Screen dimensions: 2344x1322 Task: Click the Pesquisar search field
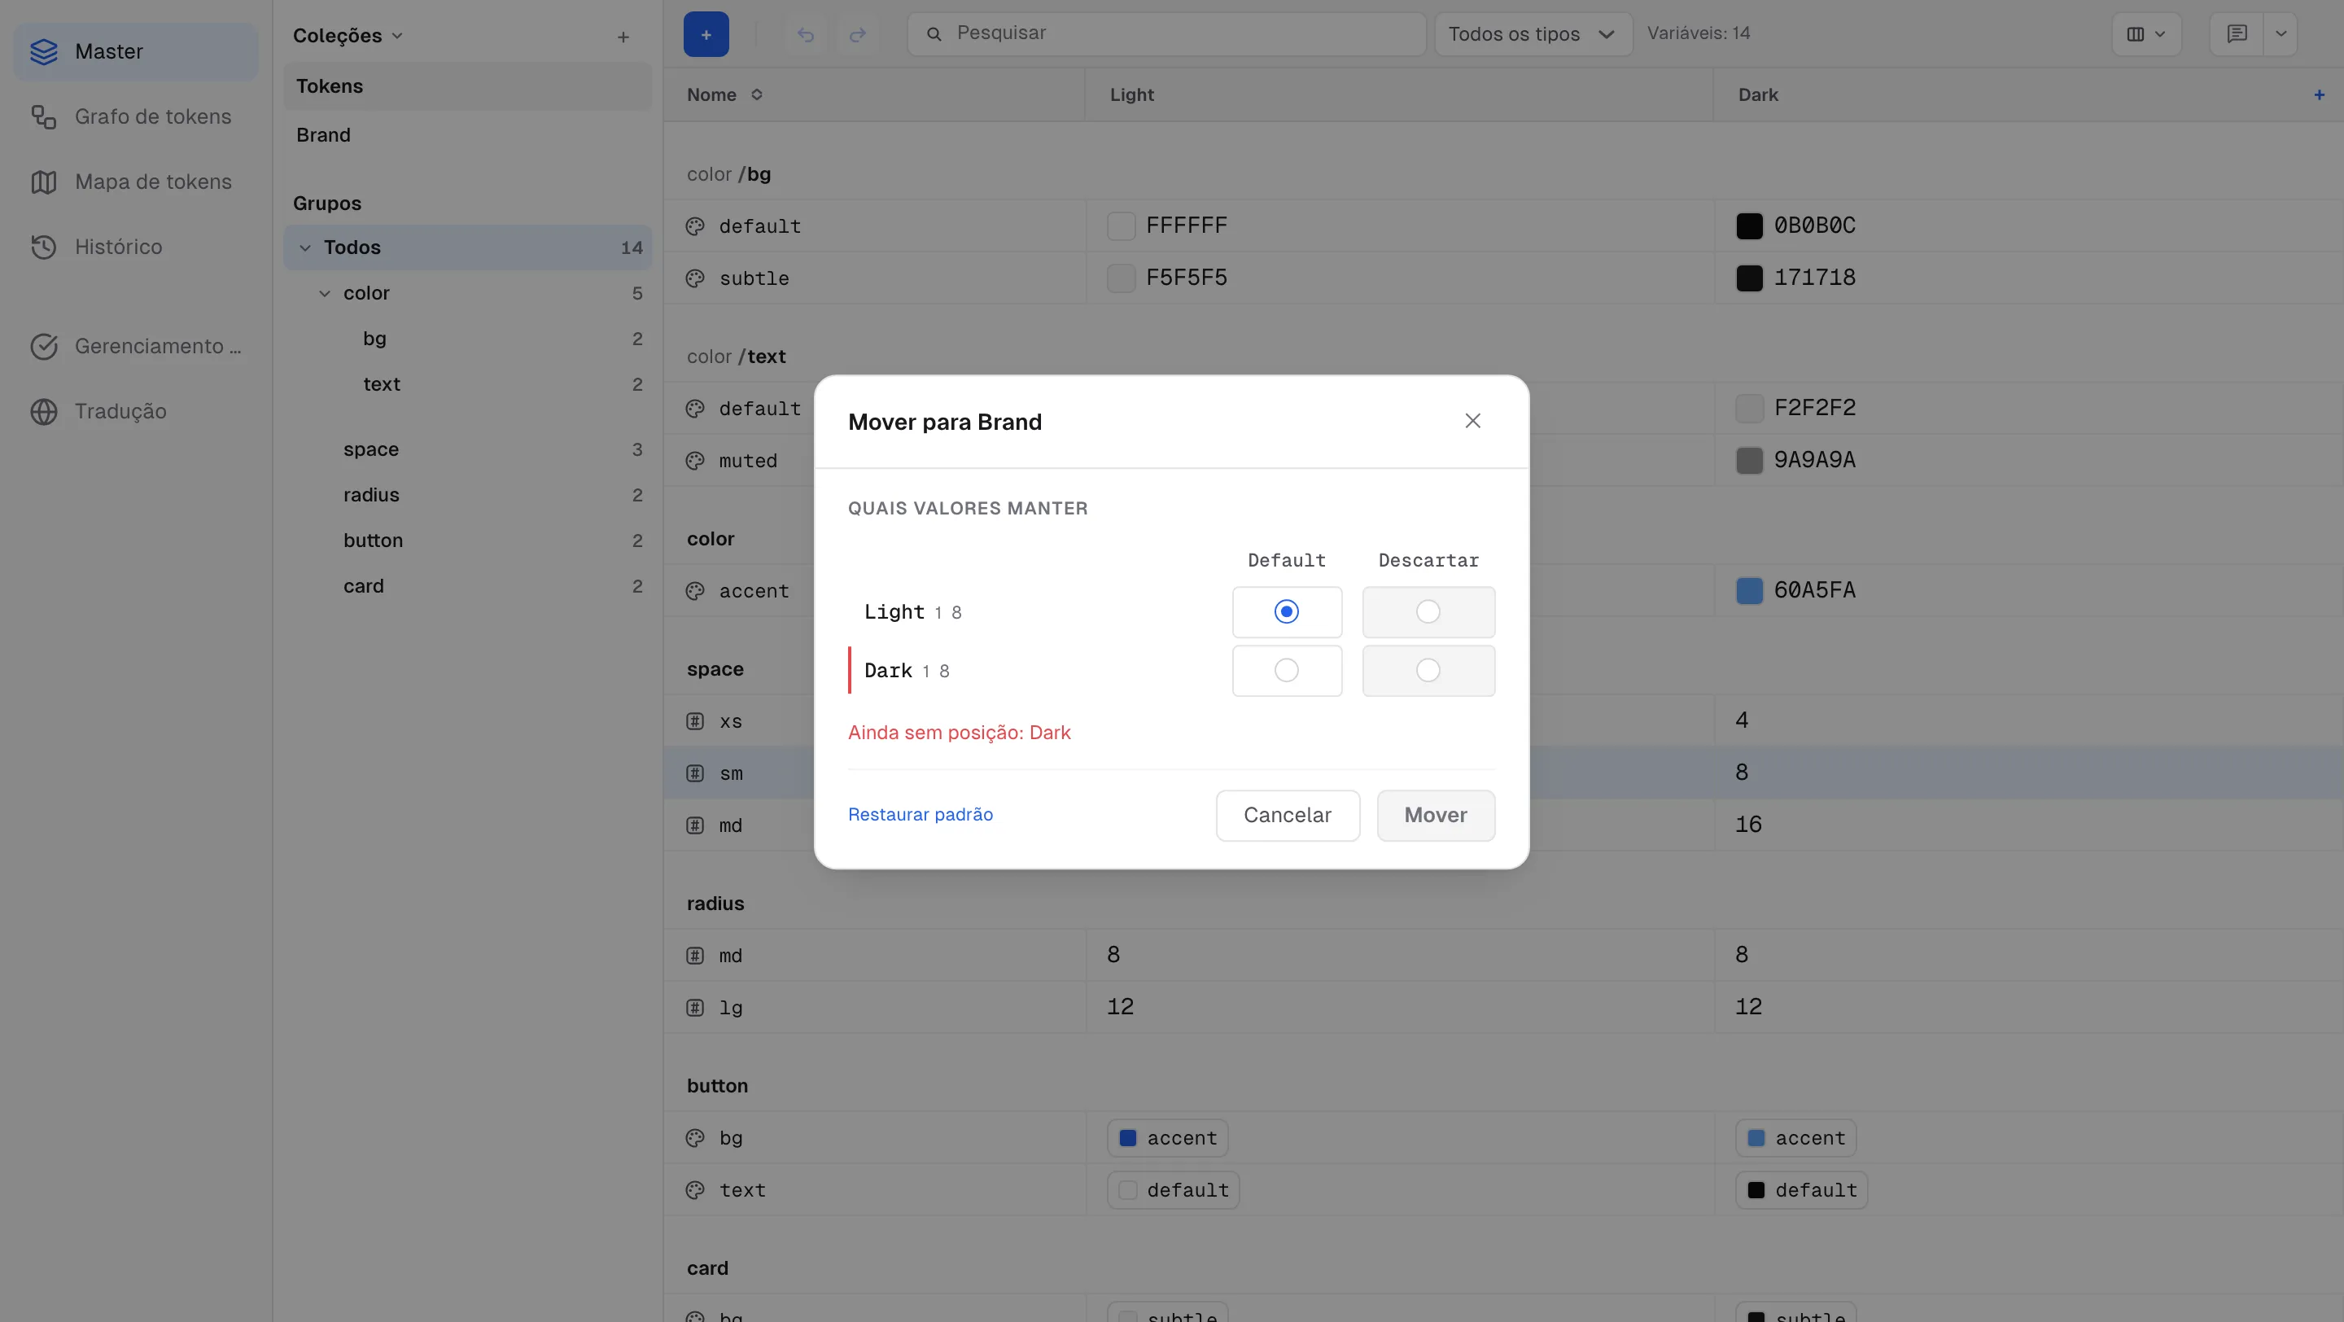point(1165,33)
